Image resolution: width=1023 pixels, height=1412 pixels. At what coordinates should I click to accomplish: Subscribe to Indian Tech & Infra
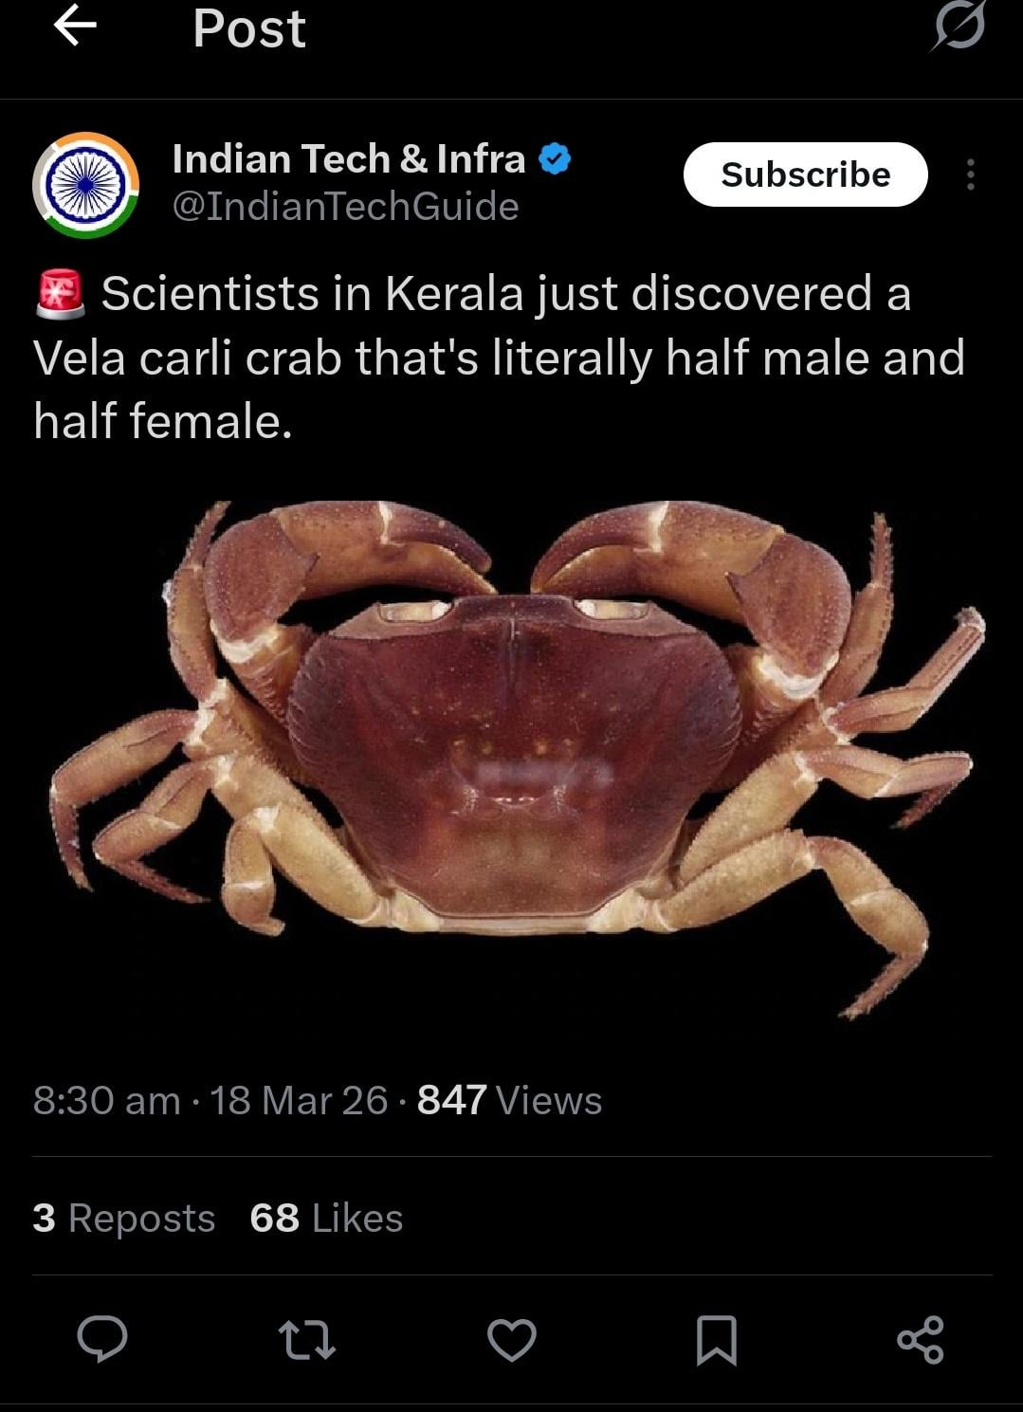[805, 174]
